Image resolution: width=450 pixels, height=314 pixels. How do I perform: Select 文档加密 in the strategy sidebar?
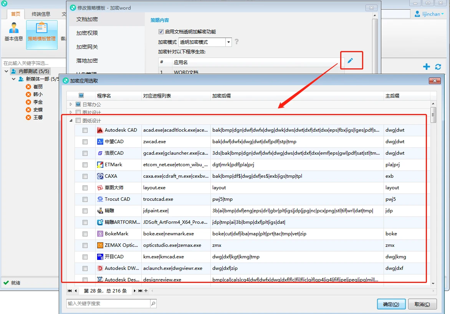(107, 19)
